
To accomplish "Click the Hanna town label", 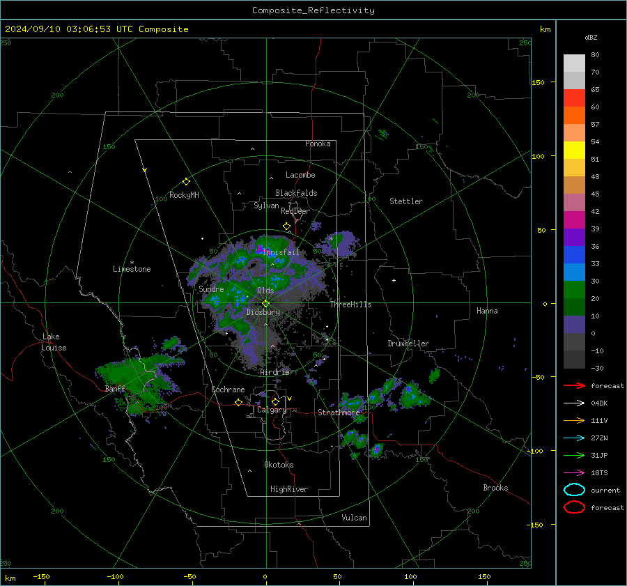I will [x=487, y=311].
